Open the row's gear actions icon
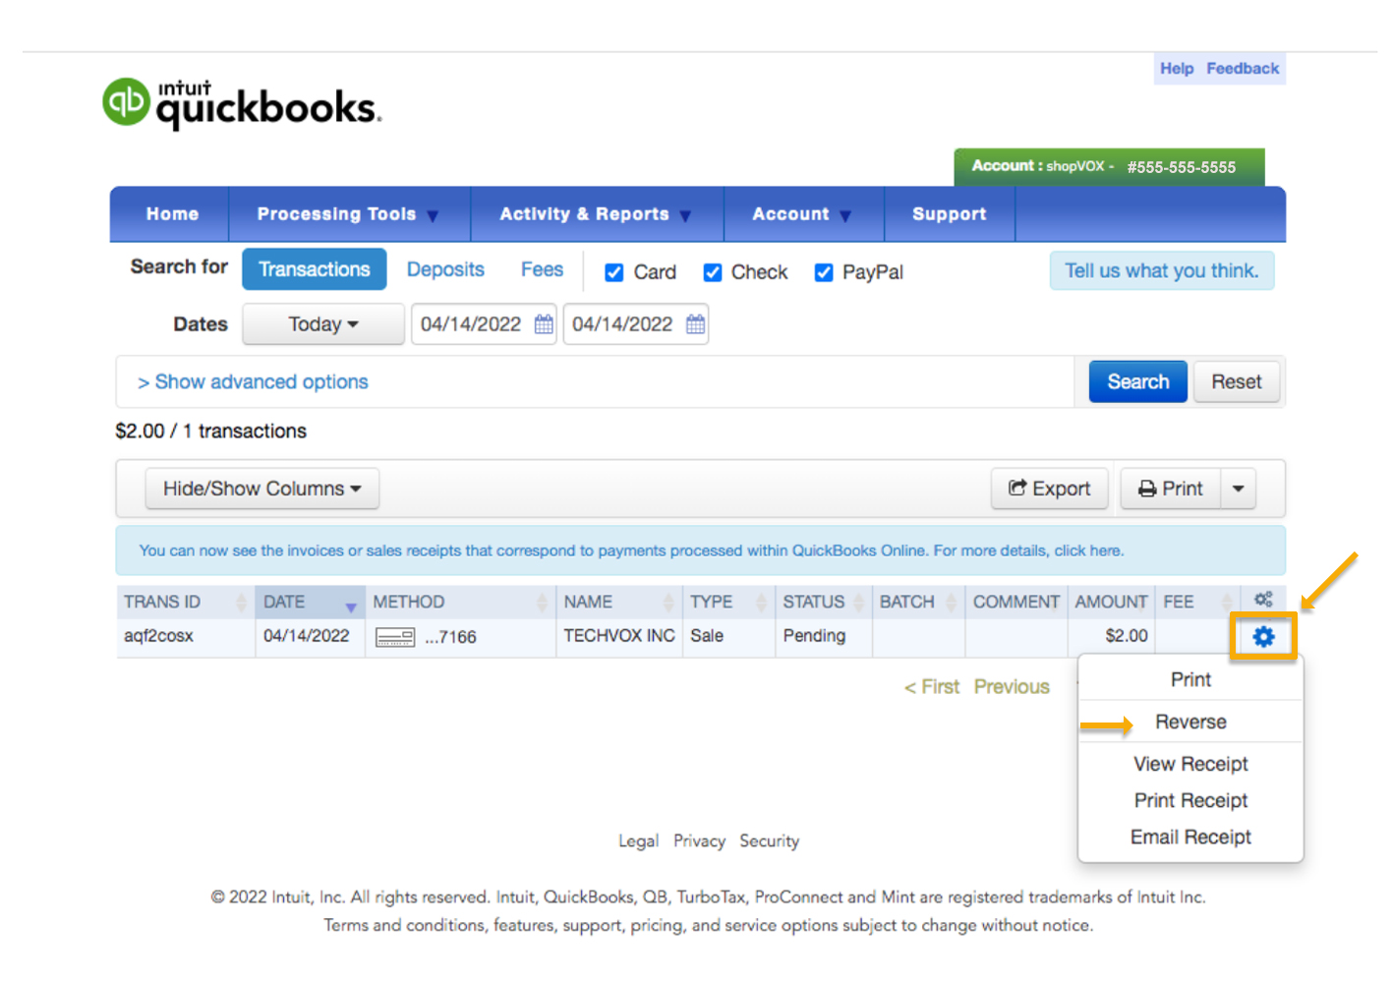Screen dimensions: 1392x983 [x=1263, y=637]
